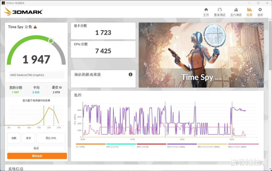Click the info icon next to 最佳
The width and height of the screenshot is (272, 171).
point(61,88)
